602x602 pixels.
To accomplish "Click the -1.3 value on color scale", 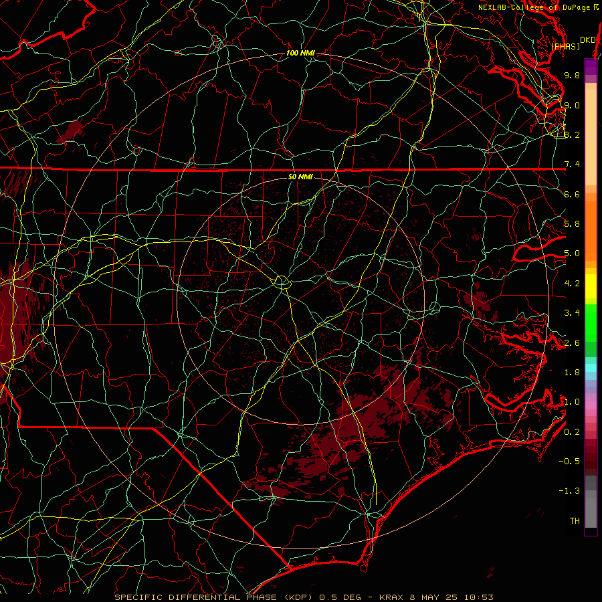I will point(569,491).
